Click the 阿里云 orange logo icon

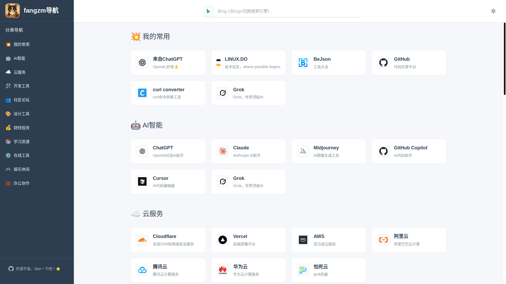383,240
